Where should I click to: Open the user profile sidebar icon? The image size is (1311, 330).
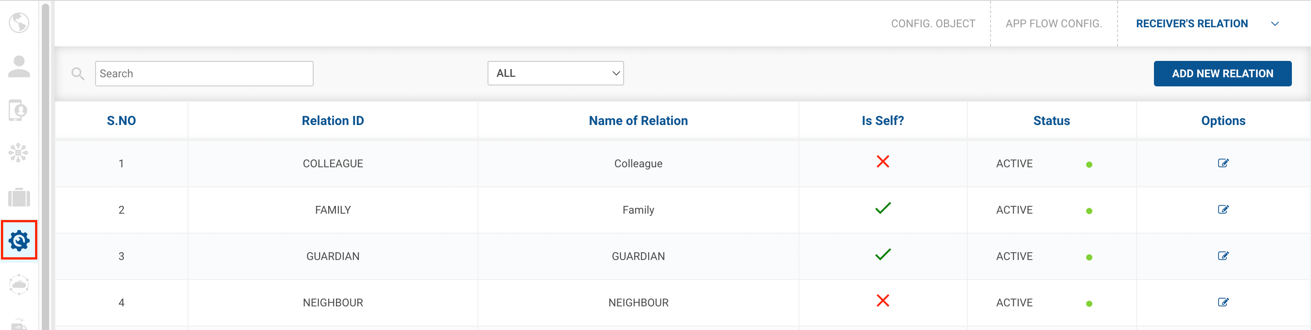tap(19, 67)
